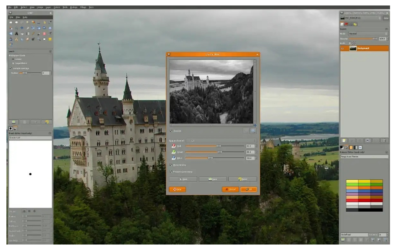The width and height of the screenshot is (401, 249).
Task: Click the preview navigation cross icon in dialog
Action: [255, 125]
